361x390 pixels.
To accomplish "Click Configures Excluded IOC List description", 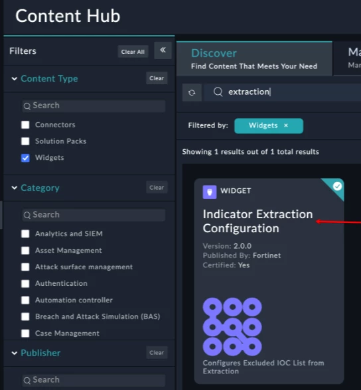I will (x=263, y=367).
